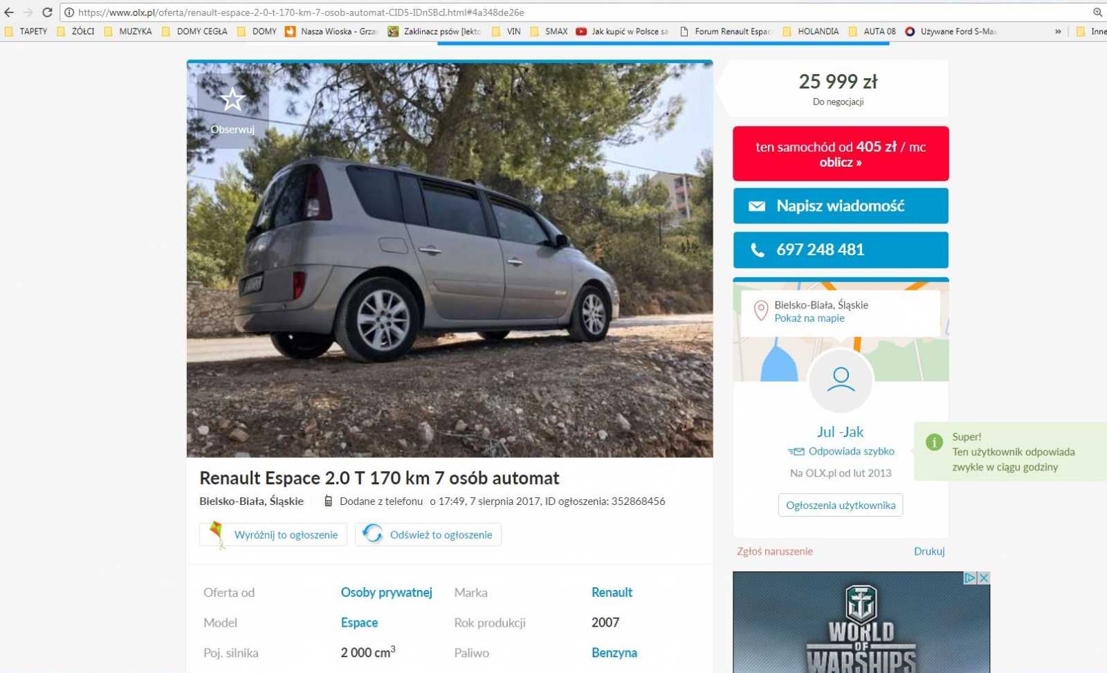Click the Napisz wiadomość button
The width and height of the screenshot is (1107, 673).
click(841, 206)
